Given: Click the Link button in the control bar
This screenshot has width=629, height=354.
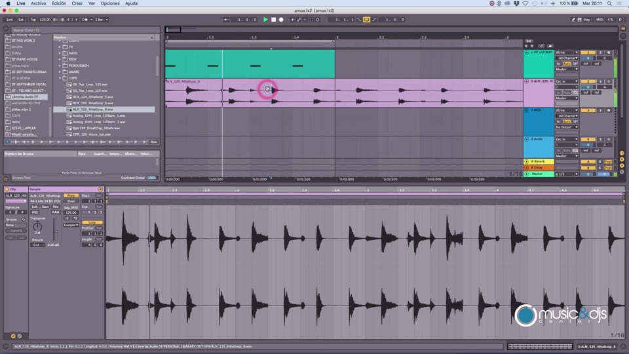Looking at the screenshot, I should point(10,19).
